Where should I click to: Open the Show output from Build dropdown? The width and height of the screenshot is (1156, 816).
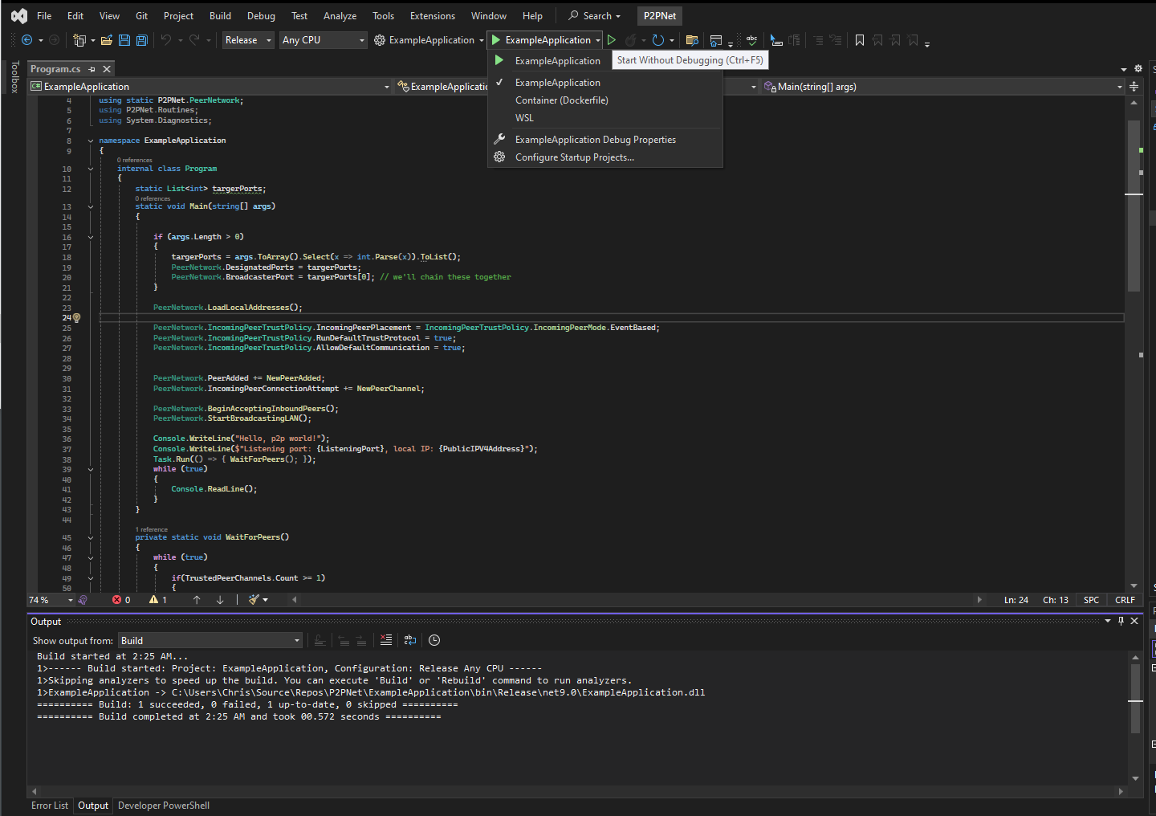pos(210,640)
